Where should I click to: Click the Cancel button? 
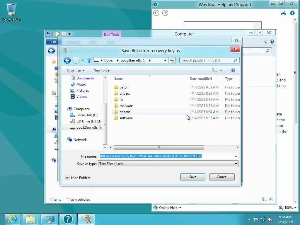[222, 177]
